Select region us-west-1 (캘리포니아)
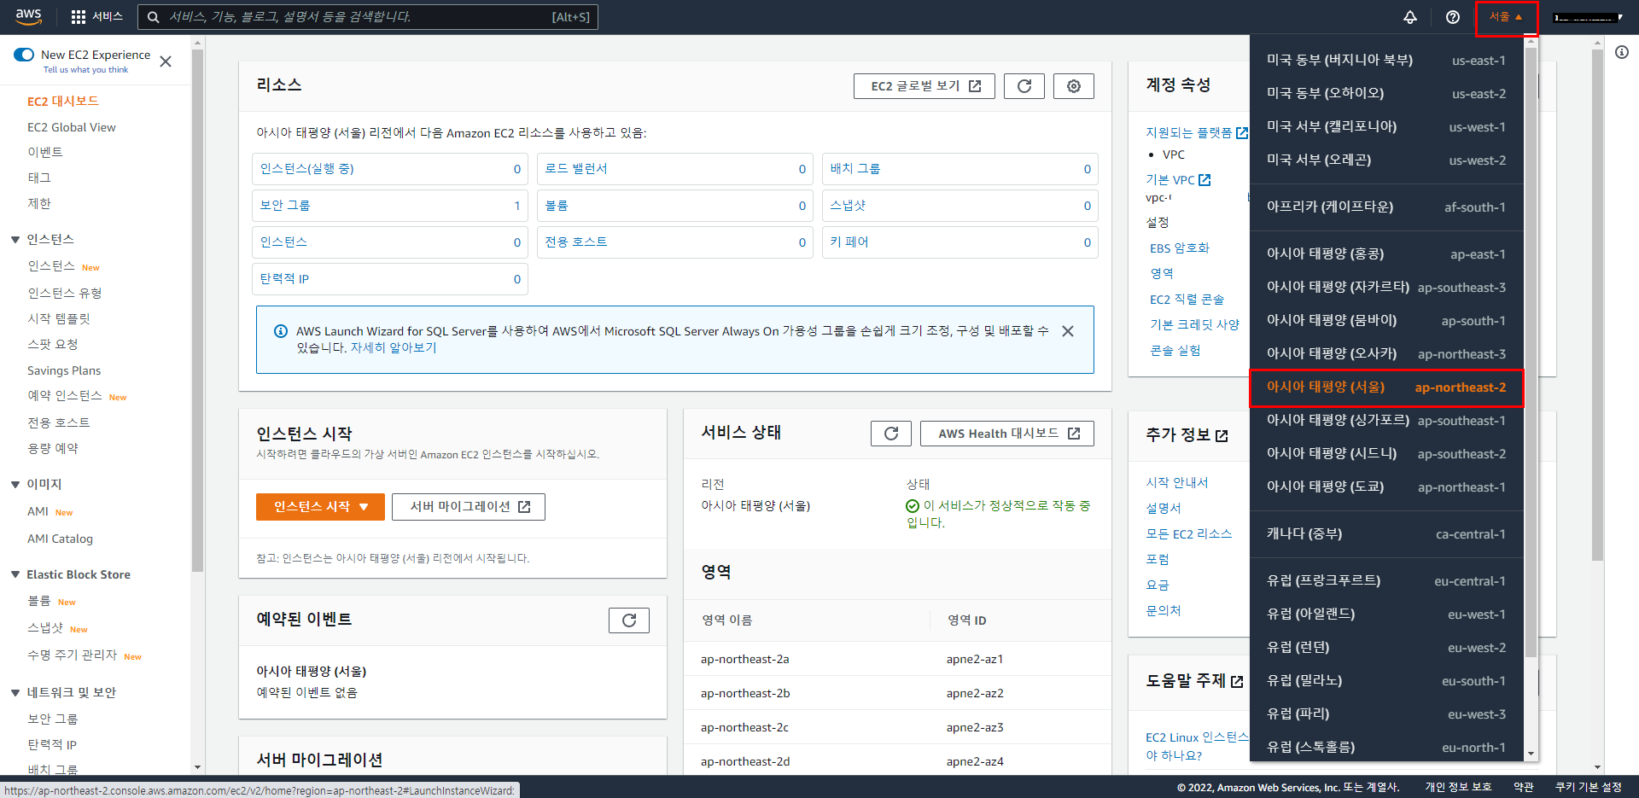This screenshot has height=798, width=1639. coord(1386,127)
